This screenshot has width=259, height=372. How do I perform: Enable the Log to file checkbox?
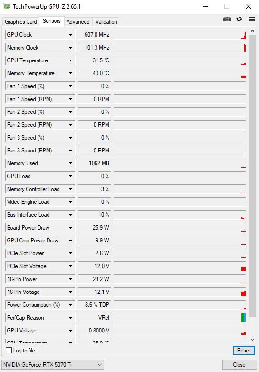pyautogui.click(x=9, y=351)
